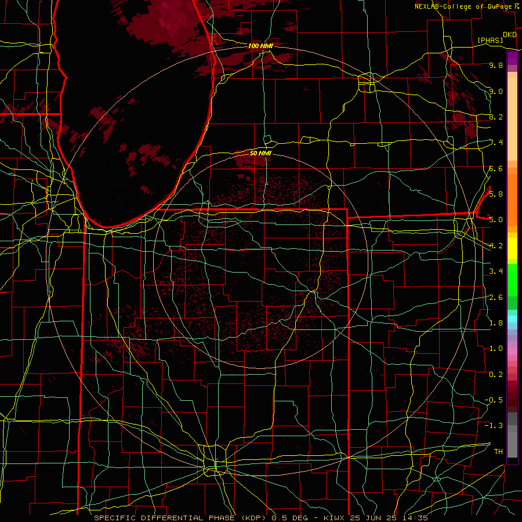Click the orange segment of color bar
Image resolution: width=522 pixels, height=522 pixels.
(512, 200)
